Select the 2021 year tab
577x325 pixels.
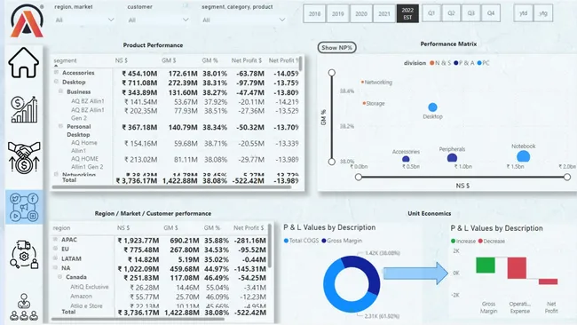(384, 13)
